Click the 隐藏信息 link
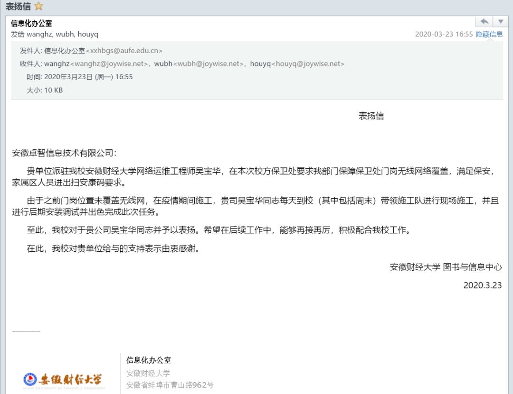The height and width of the screenshot is (394, 513). 489,34
